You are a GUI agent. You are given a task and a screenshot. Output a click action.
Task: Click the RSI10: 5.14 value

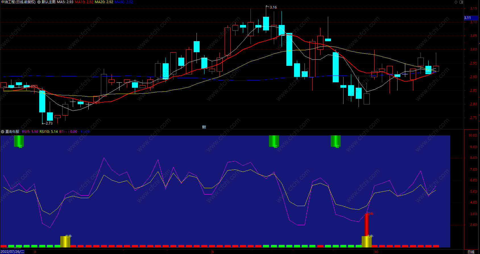[49, 132]
